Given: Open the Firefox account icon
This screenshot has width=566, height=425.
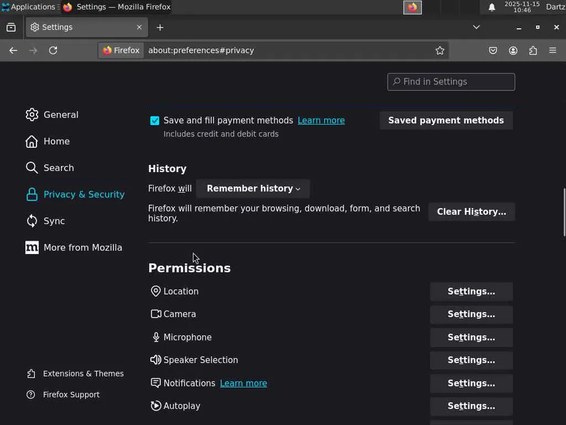Looking at the screenshot, I should (x=513, y=50).
